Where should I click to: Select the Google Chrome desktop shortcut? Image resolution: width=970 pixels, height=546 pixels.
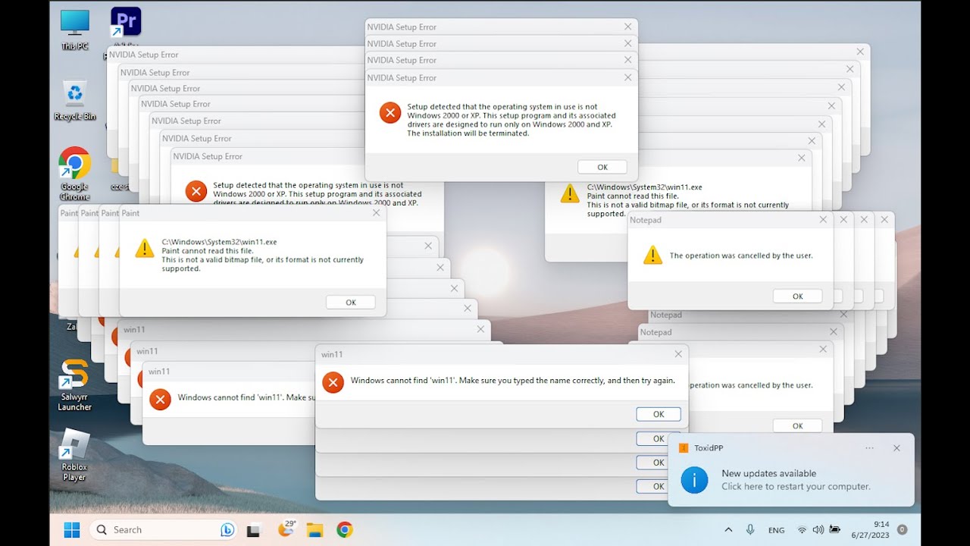[75, 174]
